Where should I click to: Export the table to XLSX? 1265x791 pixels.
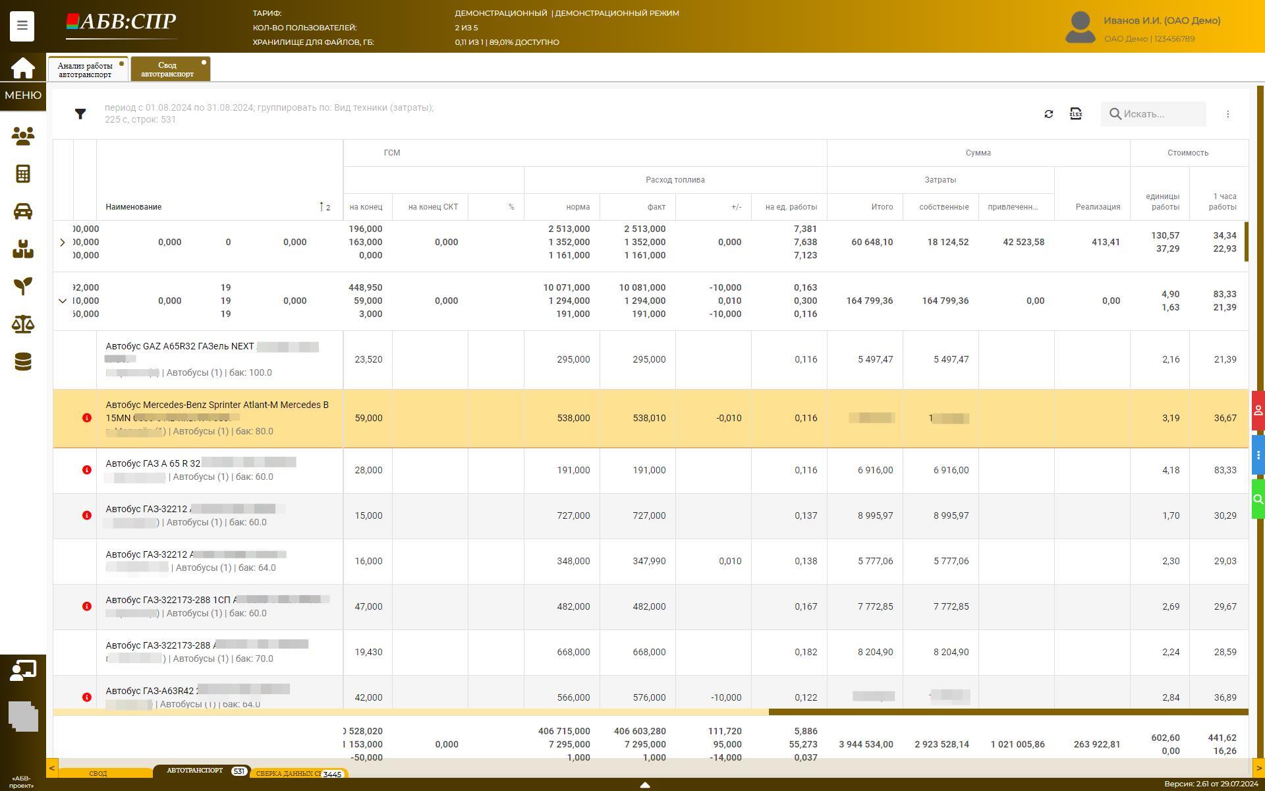[x=1076, y=114]
